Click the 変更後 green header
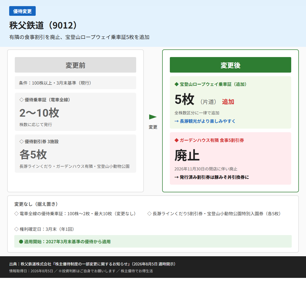 (x=231, y=65)
